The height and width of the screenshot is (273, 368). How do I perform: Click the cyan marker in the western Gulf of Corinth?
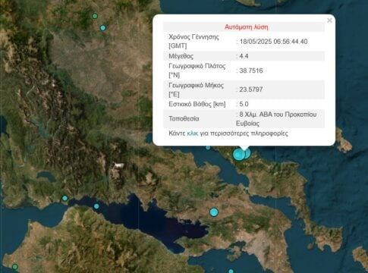96,206
